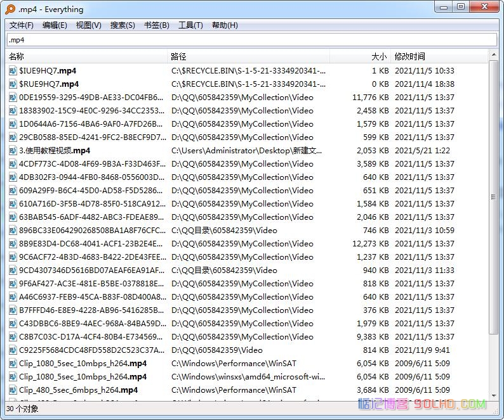Click file icon of C9225F5684CDC48FD558 row

pos(13,350)
